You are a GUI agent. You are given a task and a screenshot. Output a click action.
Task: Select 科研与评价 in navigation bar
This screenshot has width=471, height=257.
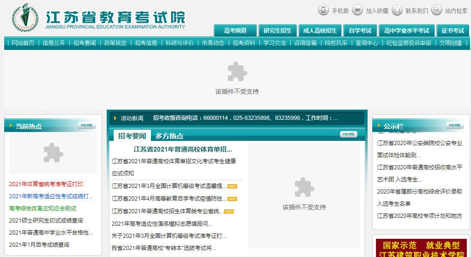pos(180,43)
